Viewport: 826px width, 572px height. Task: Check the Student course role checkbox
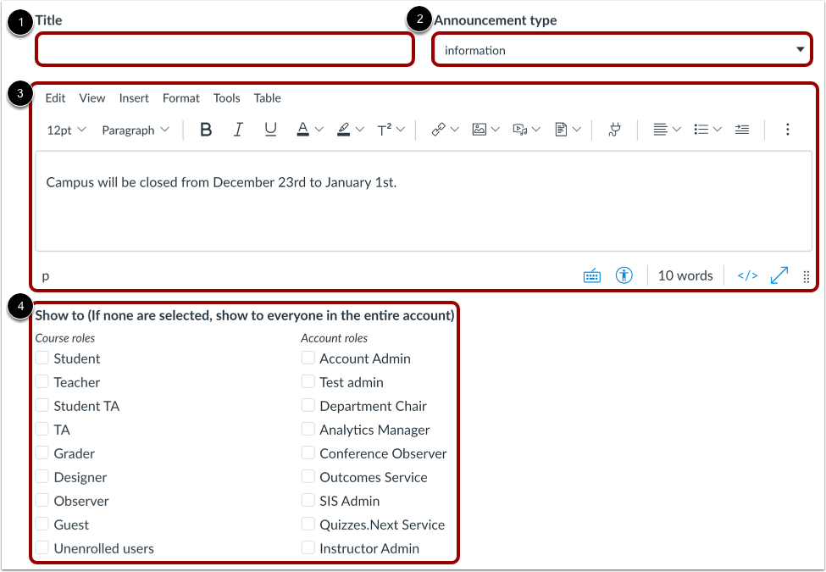click(x=42, y=358)
